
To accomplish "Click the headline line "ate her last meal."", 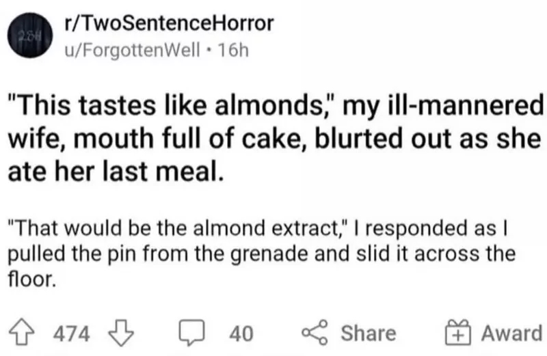I will coord(115,172).
